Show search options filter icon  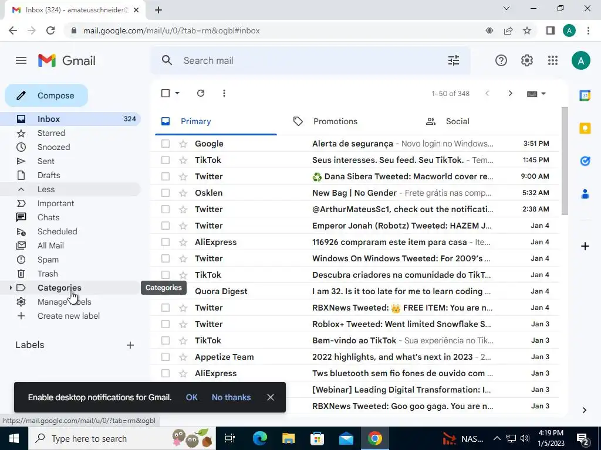pyautogui.click(x=454, y=60)
